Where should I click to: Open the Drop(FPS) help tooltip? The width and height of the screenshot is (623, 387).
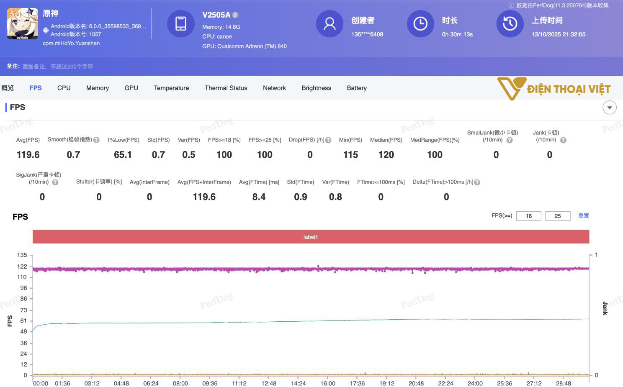tap(328, 140)
